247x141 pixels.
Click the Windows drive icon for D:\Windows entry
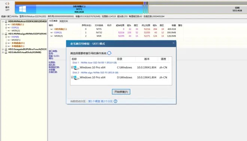(x=76, y=77)
